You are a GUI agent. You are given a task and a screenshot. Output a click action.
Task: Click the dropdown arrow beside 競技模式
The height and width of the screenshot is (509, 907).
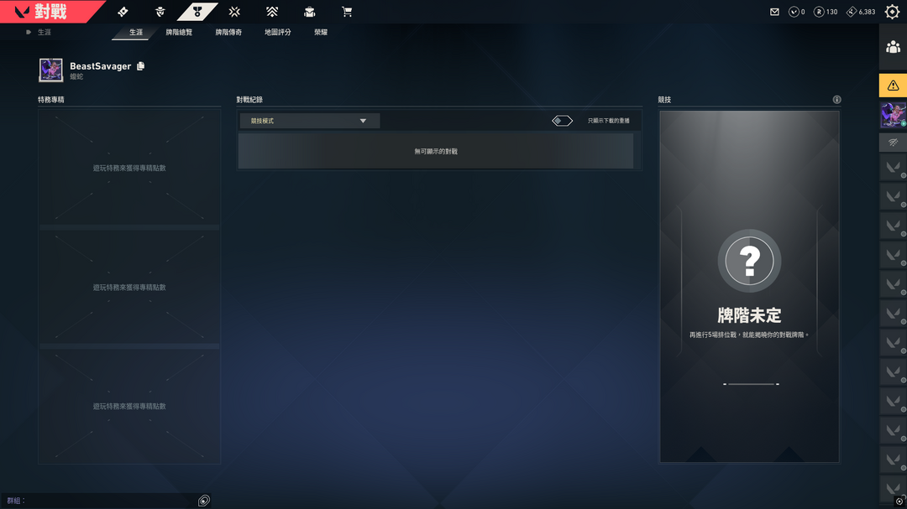point(364,121)
